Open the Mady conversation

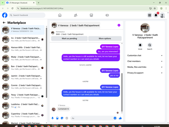point(23,58)
